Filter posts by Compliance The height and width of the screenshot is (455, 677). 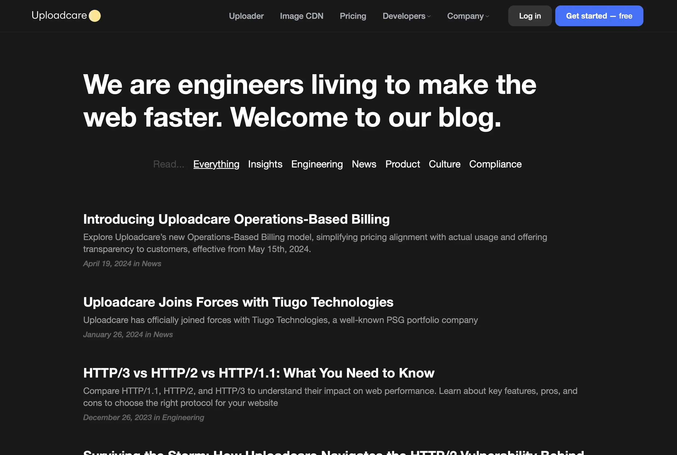495,164
